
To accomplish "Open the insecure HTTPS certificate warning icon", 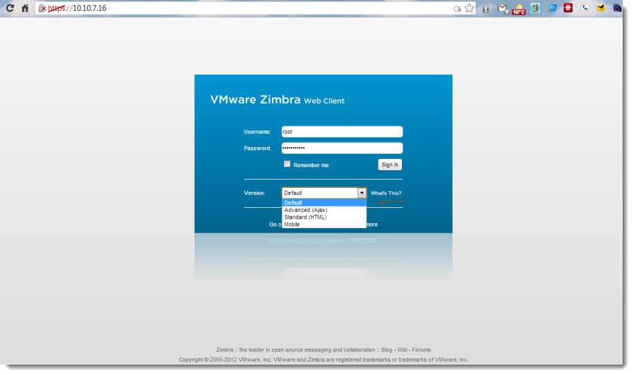I will (x=42, y=8).
